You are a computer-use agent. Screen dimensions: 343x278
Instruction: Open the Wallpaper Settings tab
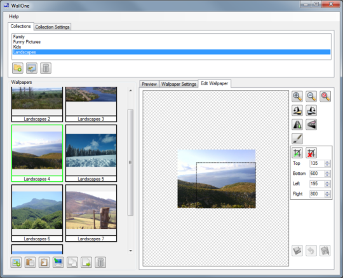(x=178, y=84)
